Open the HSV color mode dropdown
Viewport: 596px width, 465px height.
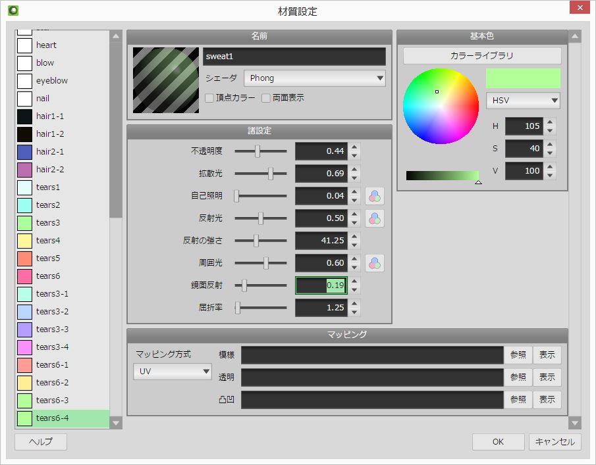(522, 100)
